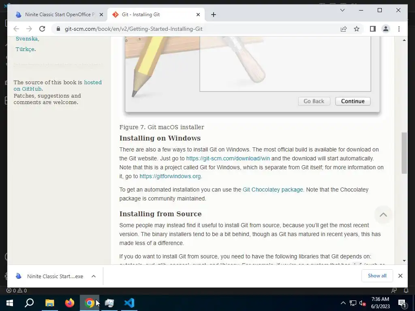Go forward to next page

[x=29, y=29]
